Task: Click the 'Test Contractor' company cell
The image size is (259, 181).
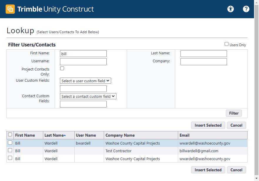Action: [x=118, y=151]
